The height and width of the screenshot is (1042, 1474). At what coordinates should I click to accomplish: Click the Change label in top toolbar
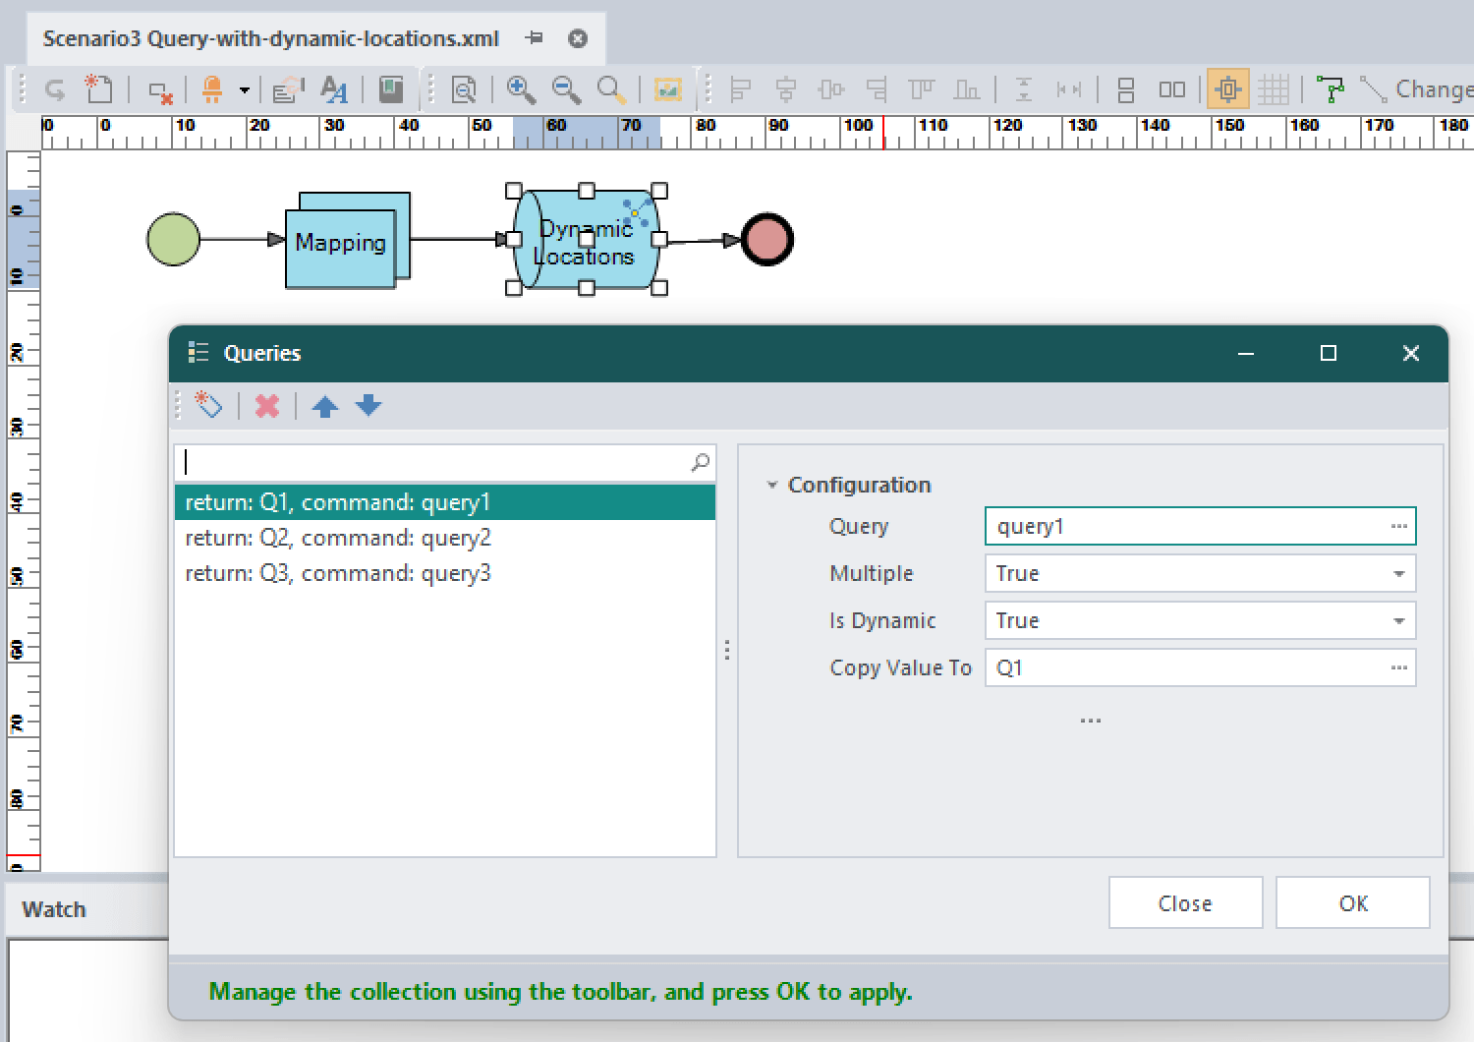(1434, 89)
